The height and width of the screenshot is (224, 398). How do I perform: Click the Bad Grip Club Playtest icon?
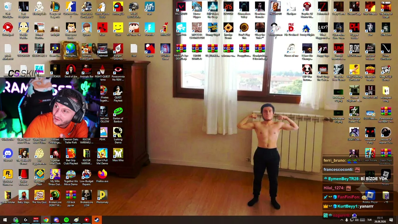point(71,156)
